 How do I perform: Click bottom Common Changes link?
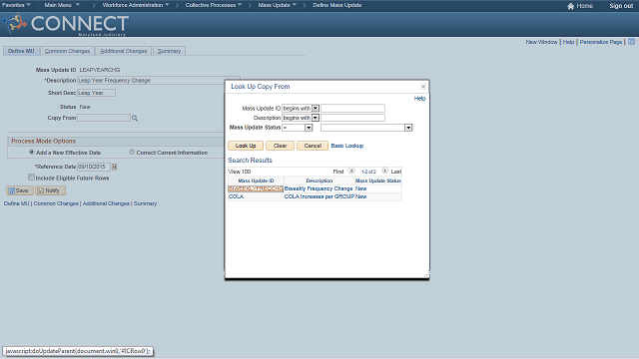[x=56, y=203]
